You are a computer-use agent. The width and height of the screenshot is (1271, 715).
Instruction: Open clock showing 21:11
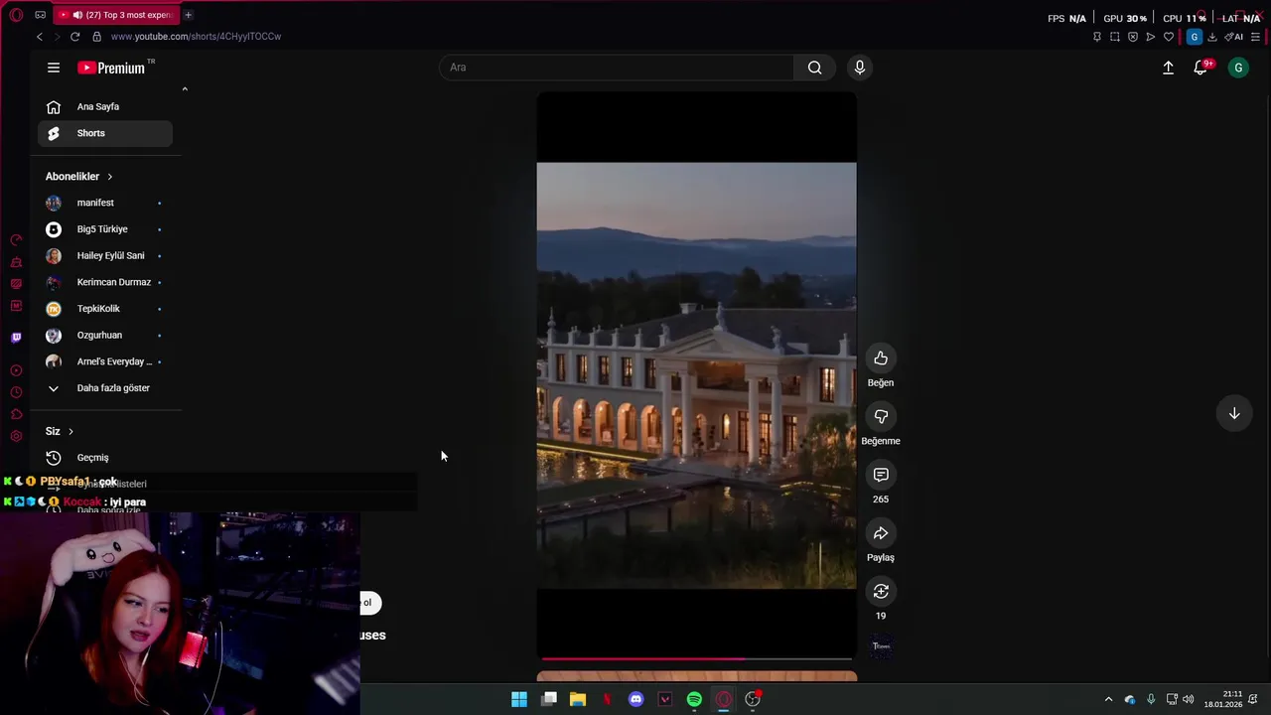[x=1223, y=699]
